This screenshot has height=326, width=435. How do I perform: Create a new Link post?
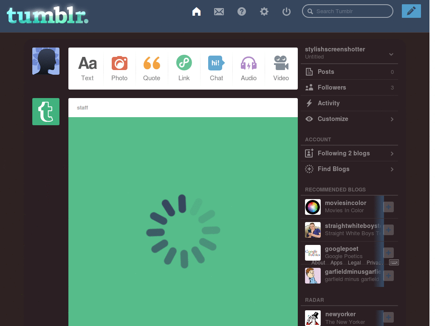[x=184, y=68]
